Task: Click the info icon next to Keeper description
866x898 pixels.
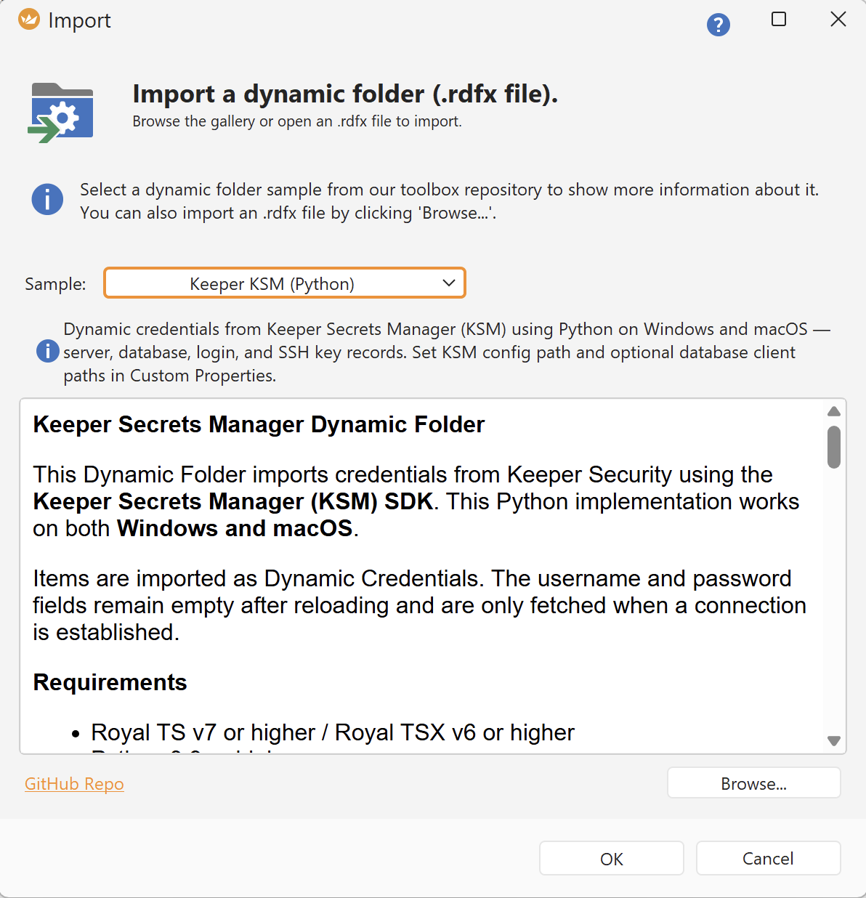Action: 48,352
